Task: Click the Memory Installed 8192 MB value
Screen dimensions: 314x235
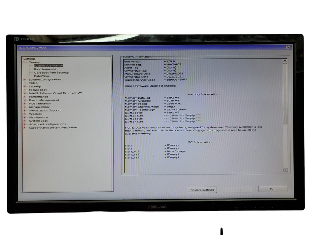Action: (x=173, y=98)
